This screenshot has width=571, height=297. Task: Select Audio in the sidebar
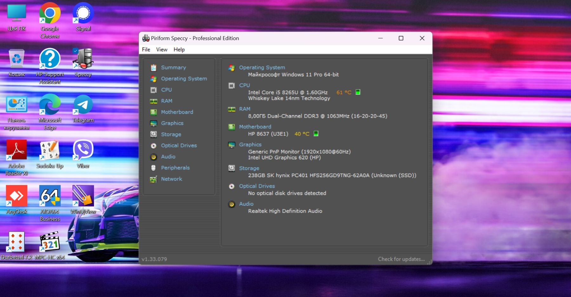[168, 156]
